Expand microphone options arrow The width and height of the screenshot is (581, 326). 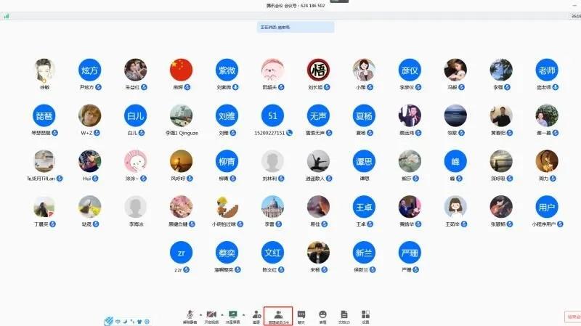point(200,314)
